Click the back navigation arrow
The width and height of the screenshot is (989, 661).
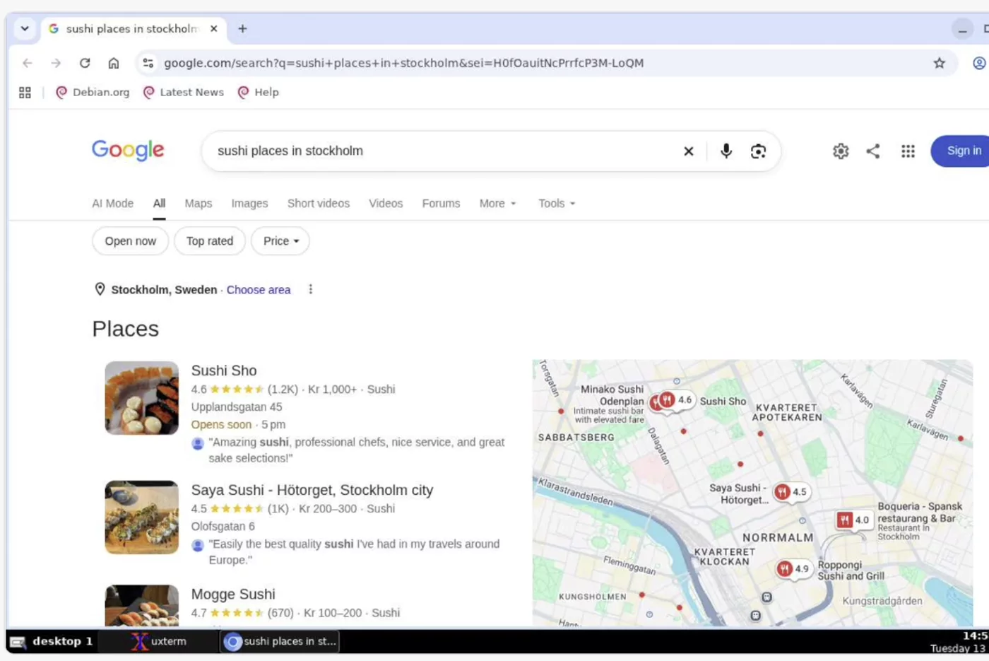click(28, 63)
